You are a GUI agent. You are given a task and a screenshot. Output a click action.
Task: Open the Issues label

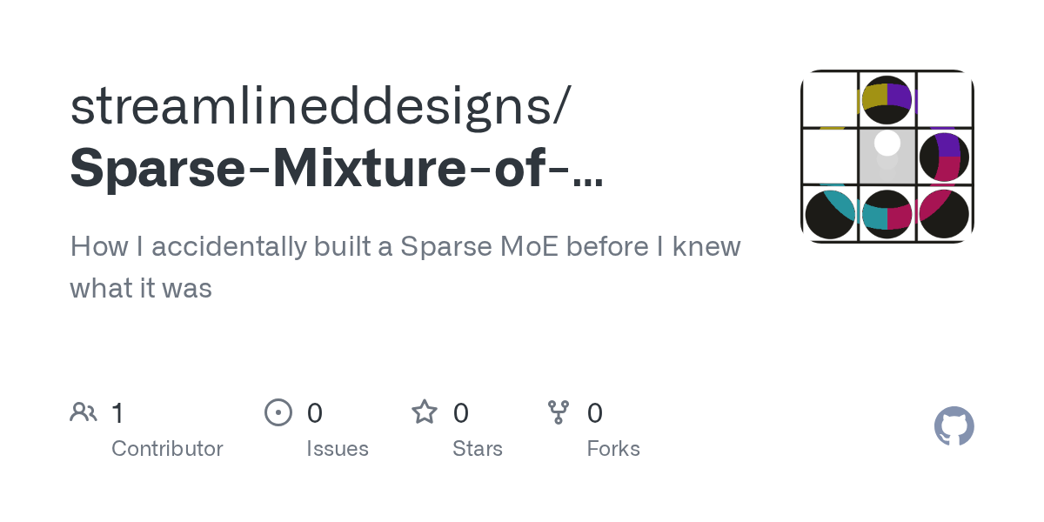click(338, 449)
